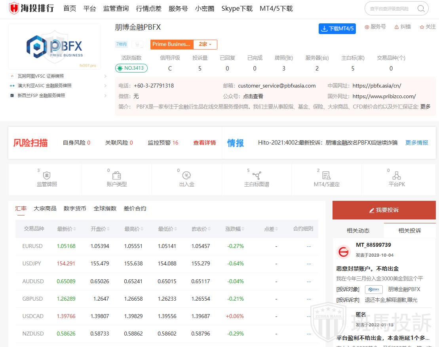Screen dimensions: 439x347
Task: Open the MT4/5鉴定 verification icon
Action: coord(326,175)
